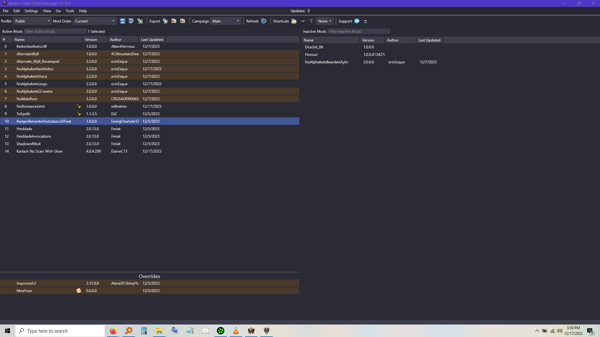Click the Refresh circular arrow icon
This screenshot has width=600, height=337.
tap(263, 21)
